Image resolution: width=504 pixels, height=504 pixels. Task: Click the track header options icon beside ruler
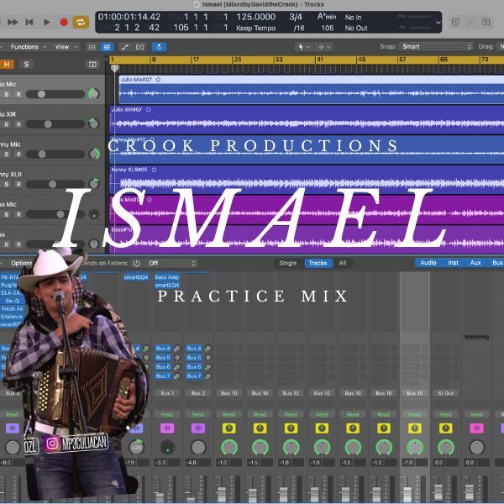pyautogui.click(x=92, y=65)
